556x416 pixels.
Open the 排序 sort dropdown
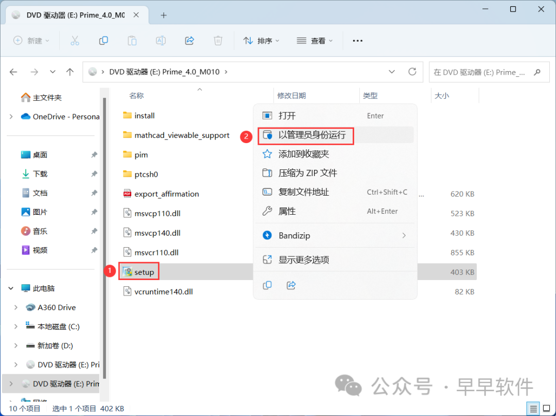tap(262, 41)
